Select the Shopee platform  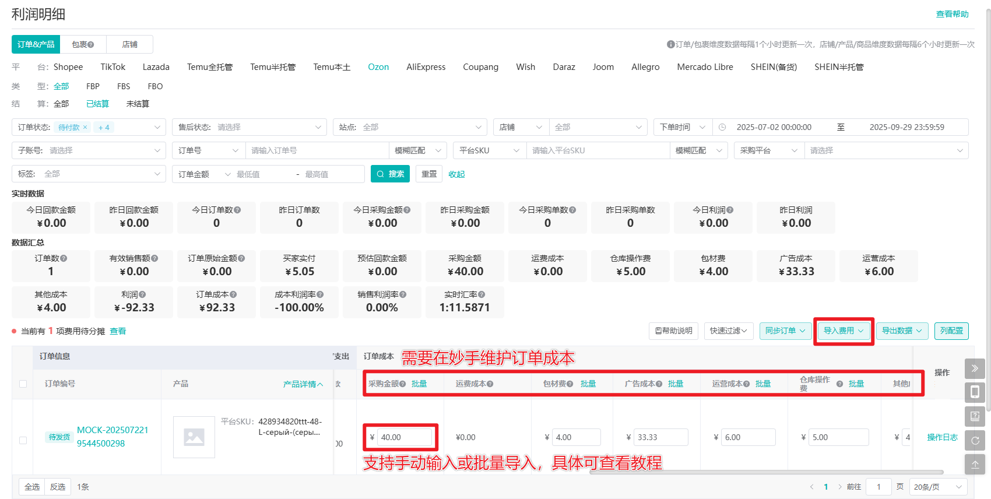click(68, 67)
